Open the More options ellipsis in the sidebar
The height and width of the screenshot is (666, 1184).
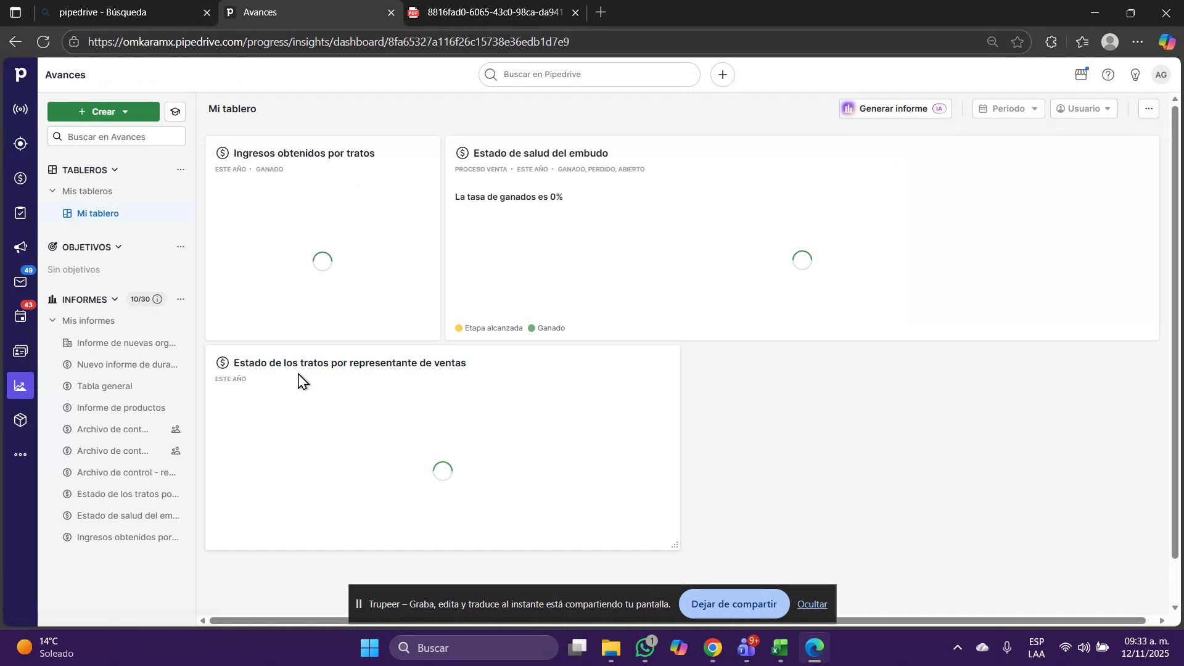(x=20, y=454)
